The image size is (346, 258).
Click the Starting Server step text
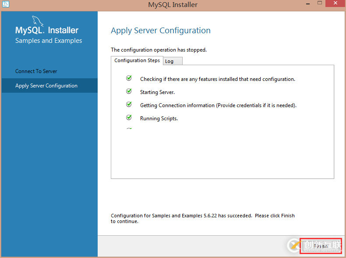[x=157, y=92]
